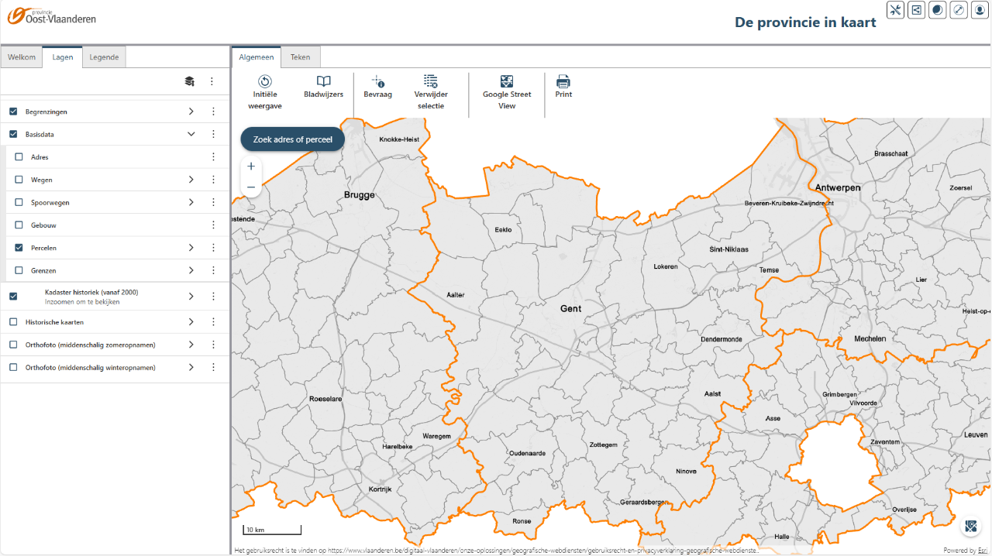
Task: Select the Bevraag query tool
Action: [x=378, y=87]
